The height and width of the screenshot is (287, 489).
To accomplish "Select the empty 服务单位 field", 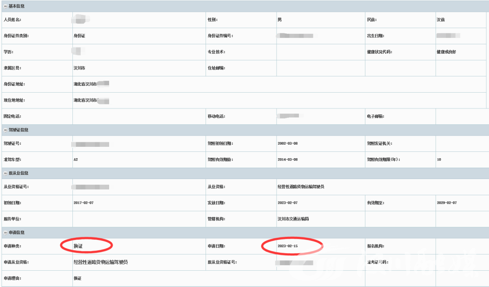I will click(138, 219).
